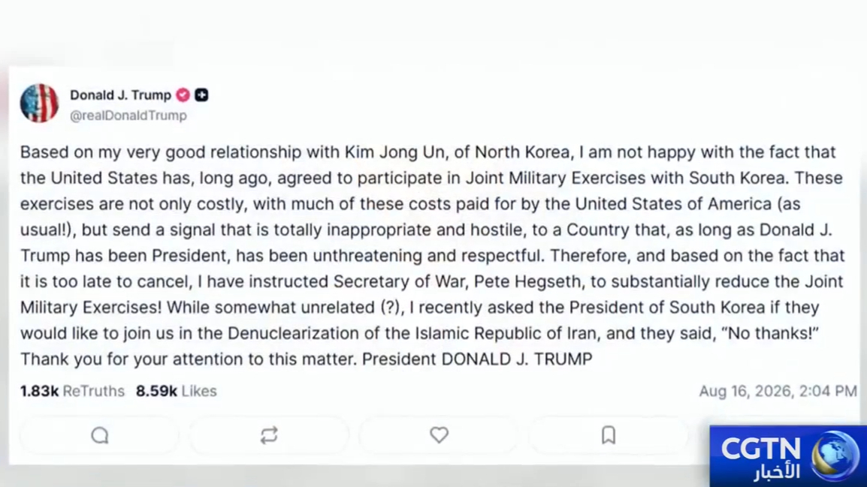Screen dimensions: 867x487
Task: Open the Donald J. Trump display name
Action: pyautogui.click(x=120, y=95)
